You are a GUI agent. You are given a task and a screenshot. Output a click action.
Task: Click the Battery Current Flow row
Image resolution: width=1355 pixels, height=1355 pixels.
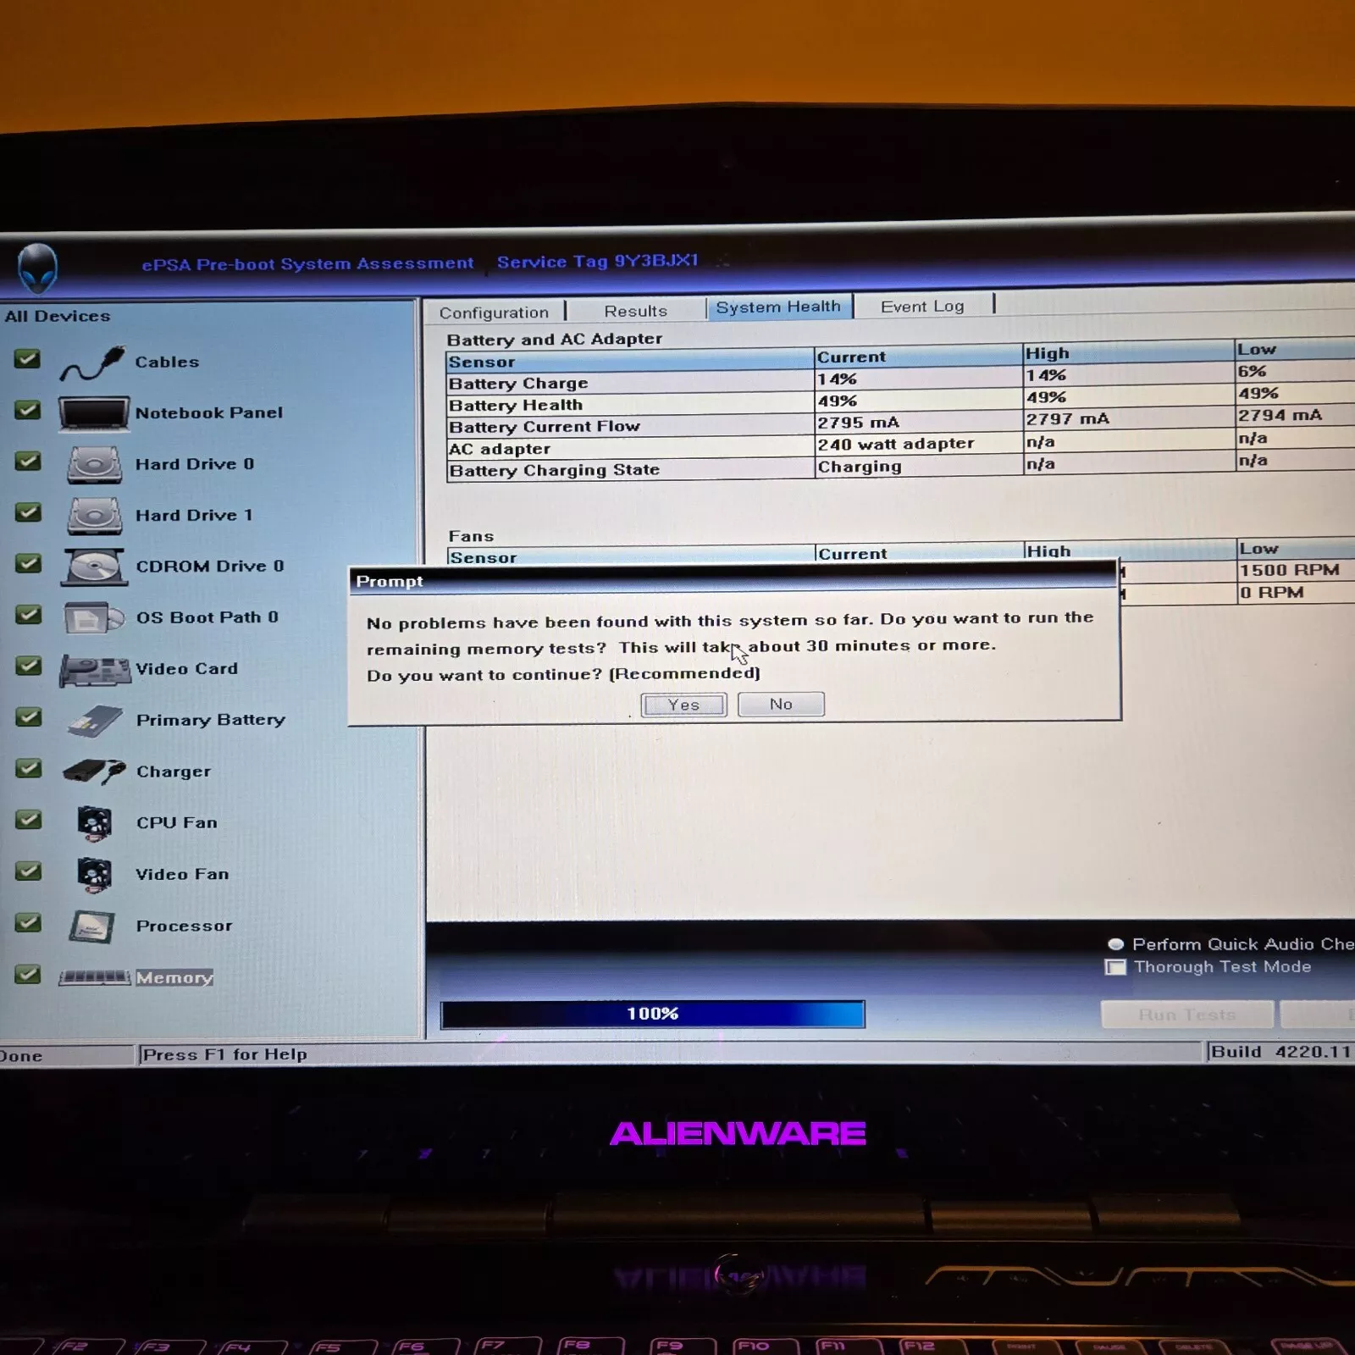[900, 422]
